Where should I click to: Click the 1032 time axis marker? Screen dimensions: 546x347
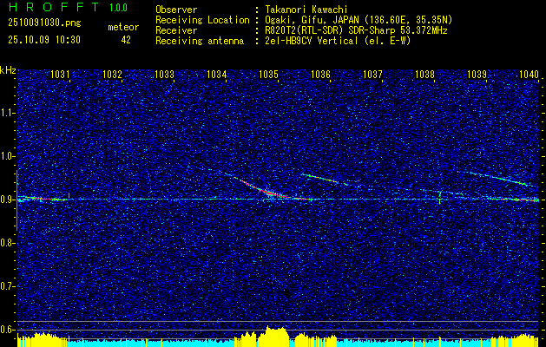coord(112,74)
